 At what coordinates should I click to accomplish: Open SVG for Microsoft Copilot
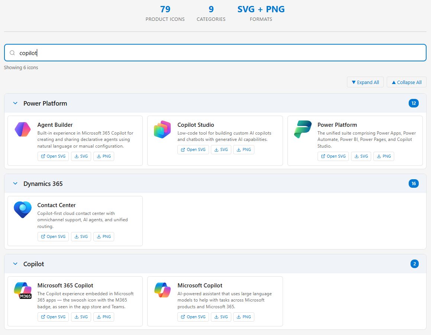click(x=193, y=317)
